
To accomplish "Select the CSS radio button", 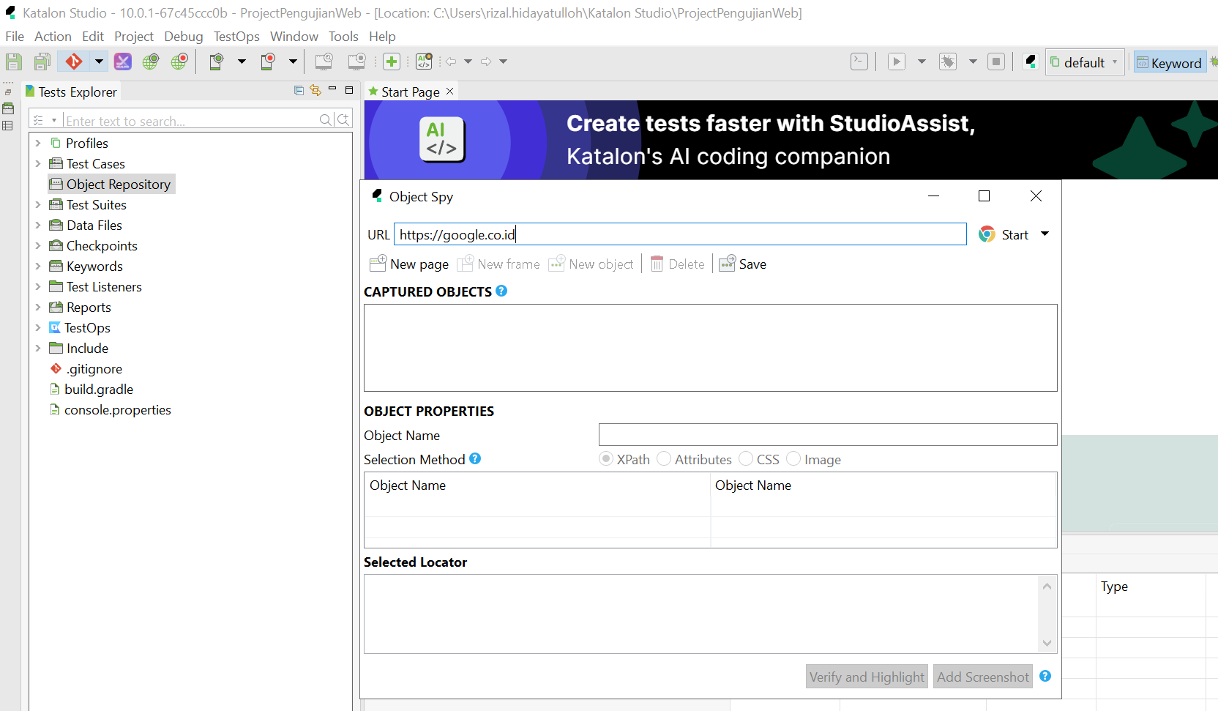I will 746,458.
